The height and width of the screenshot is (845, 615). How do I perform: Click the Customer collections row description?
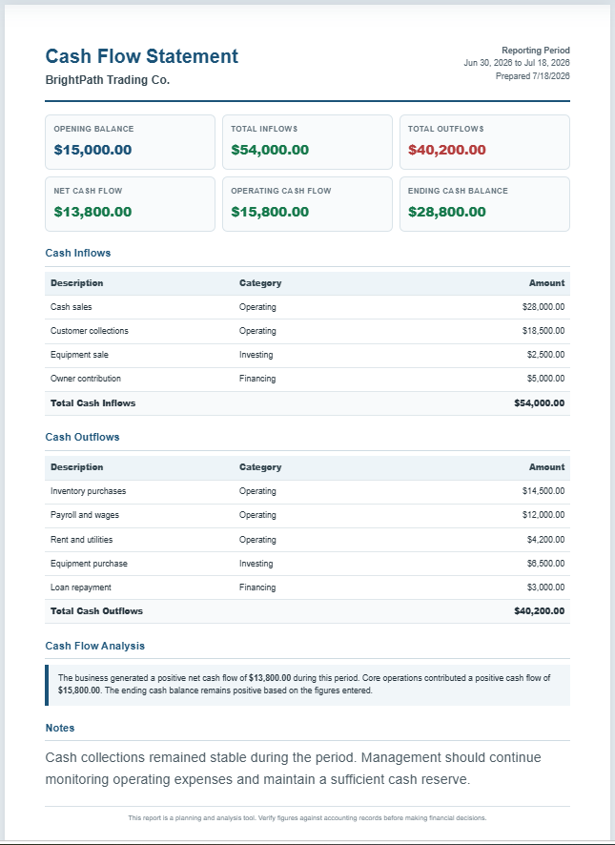(90, 331)
